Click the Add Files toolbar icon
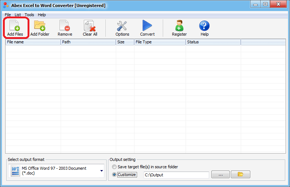290x187 pixels. [15, 28]
